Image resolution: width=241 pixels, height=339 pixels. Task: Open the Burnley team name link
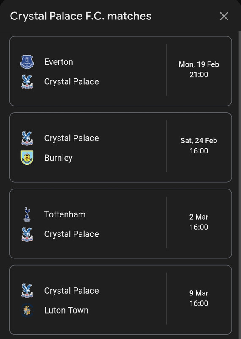click(58, 158)
